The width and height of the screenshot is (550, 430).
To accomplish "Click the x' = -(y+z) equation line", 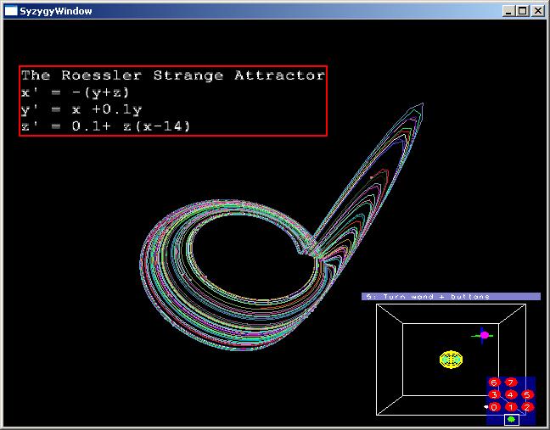I will pos(76,92).
